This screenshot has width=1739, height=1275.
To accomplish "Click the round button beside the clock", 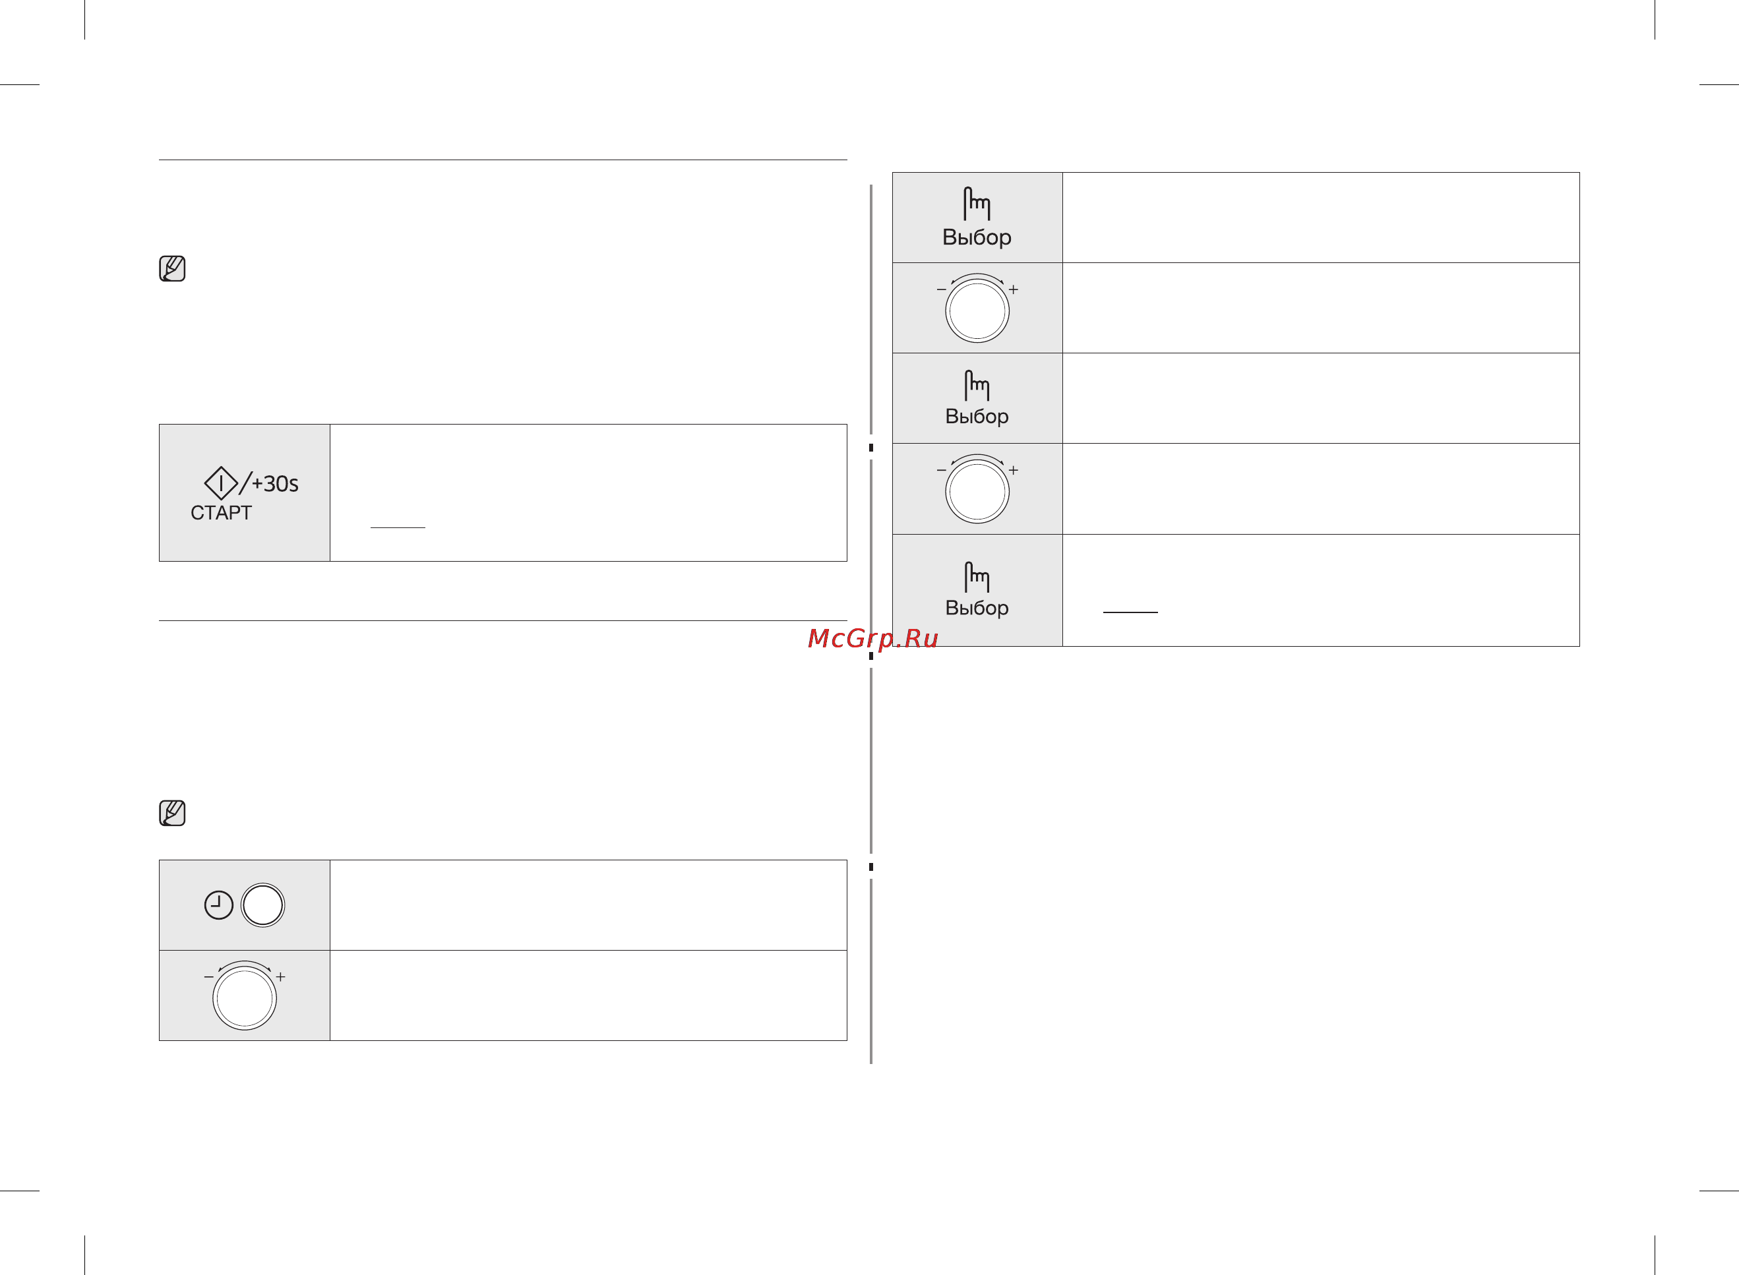I will point(262,904).
